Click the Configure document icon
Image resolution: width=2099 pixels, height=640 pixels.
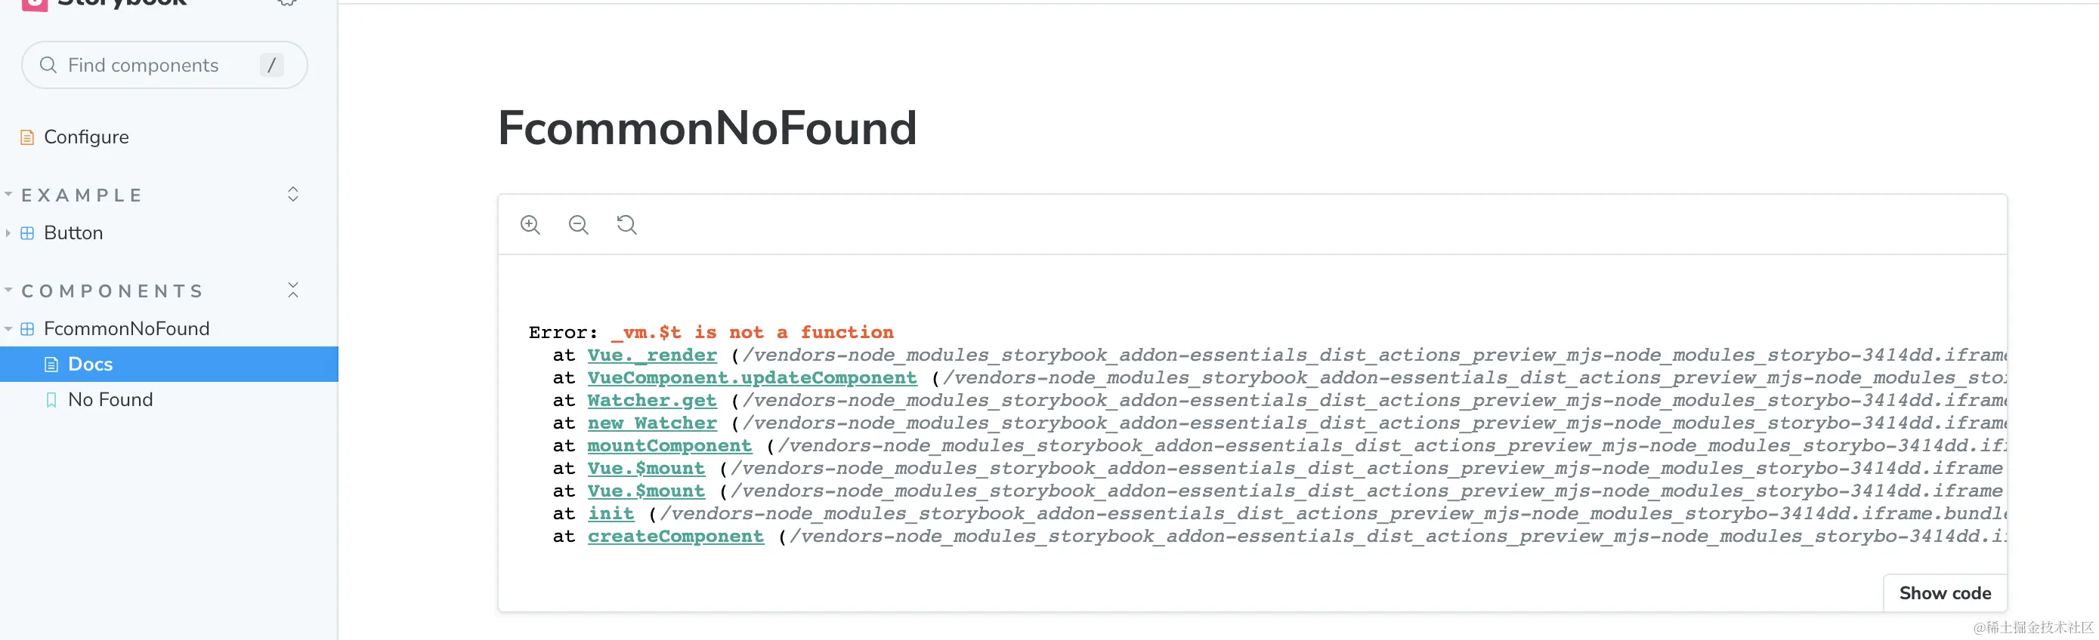(27, 137)
